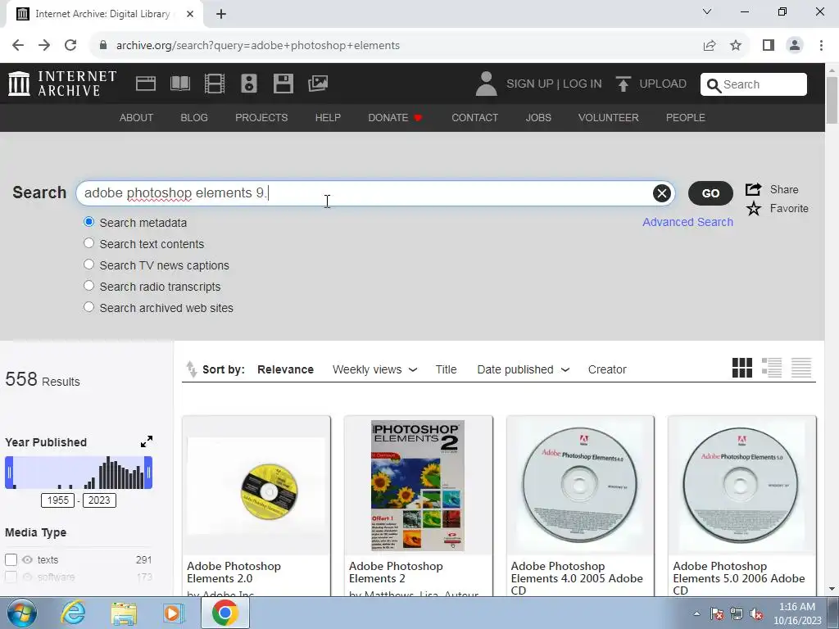
Task: Open the PEOPLE menu item
Action: (686, 118)
